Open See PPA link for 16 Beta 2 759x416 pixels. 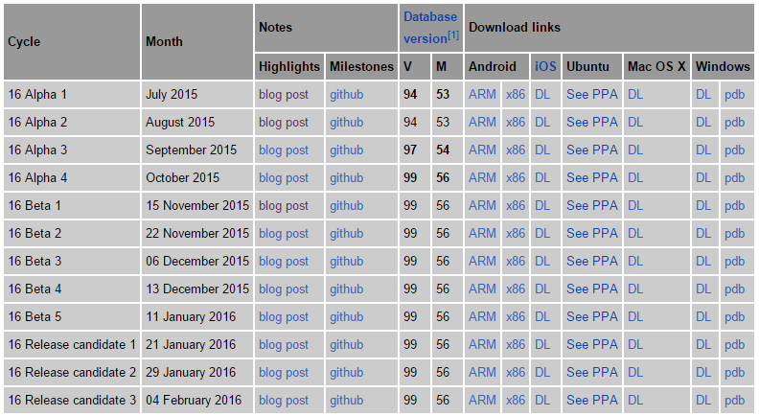point(591,234)
